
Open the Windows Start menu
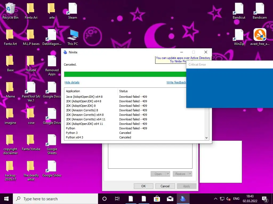pyautogui.click(x=6, y=199)
